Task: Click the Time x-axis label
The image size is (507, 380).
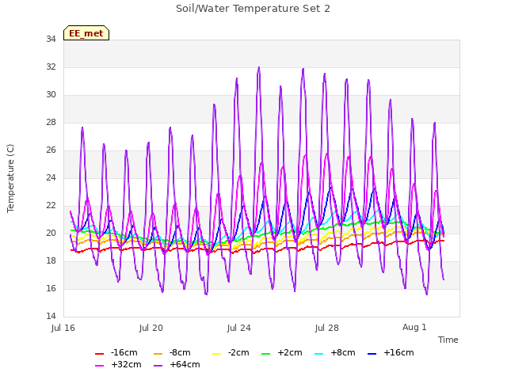Action: tap(448, 340)
